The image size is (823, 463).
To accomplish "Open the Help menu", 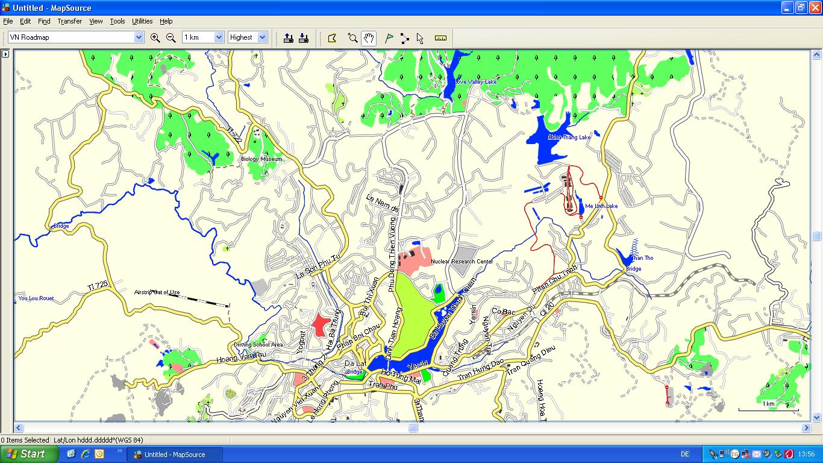I will (166, 21).
